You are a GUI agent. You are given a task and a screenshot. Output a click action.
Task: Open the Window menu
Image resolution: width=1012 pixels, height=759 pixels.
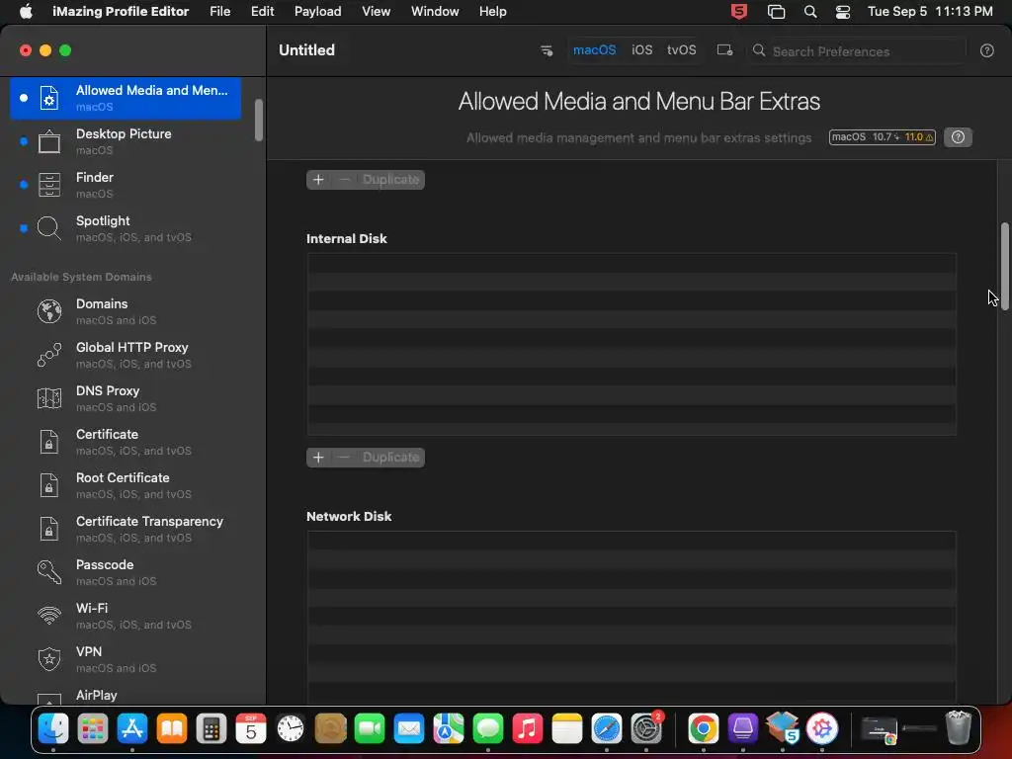click(435, 12)
